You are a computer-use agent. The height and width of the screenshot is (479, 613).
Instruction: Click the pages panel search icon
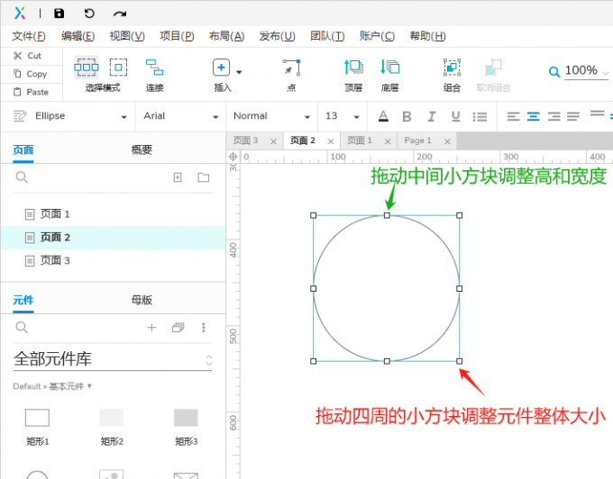click(x=22, y=177)
